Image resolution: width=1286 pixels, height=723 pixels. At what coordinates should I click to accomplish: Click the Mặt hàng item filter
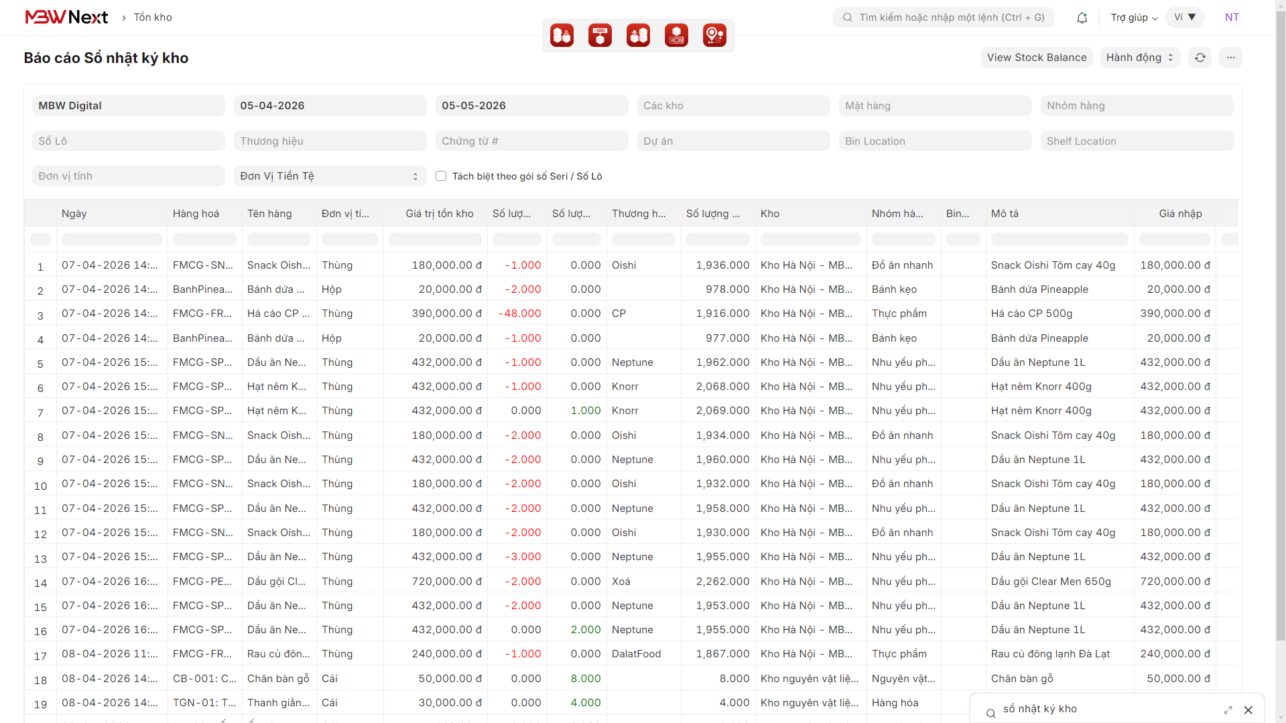click(x=935, y=106)
